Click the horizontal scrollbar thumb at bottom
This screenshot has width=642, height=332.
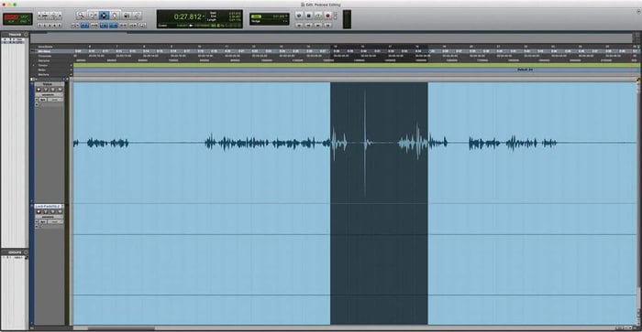pos(122,328)
